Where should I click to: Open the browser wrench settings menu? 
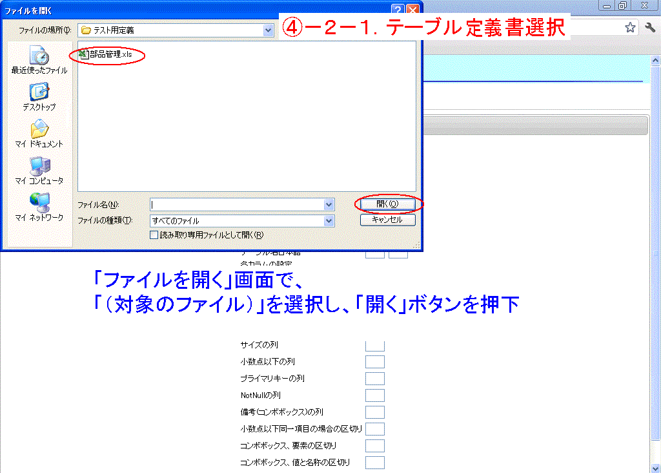[650, 28]
